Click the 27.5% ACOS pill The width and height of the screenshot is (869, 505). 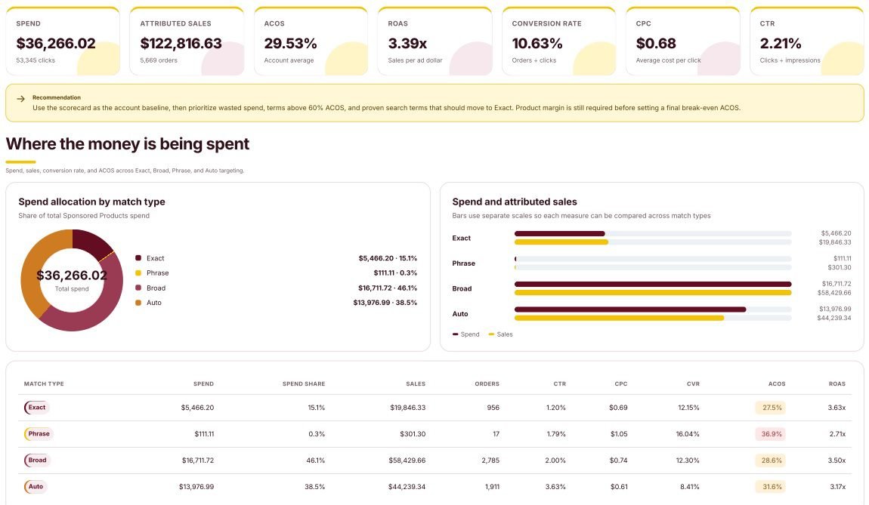tap(772, 408)
